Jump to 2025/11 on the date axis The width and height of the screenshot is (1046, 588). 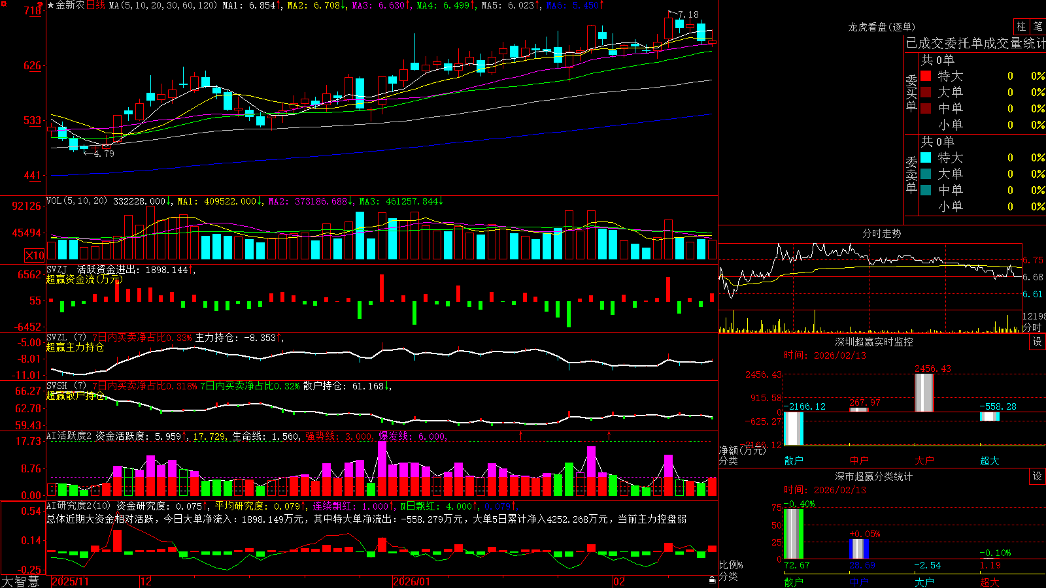pos(70,581)
